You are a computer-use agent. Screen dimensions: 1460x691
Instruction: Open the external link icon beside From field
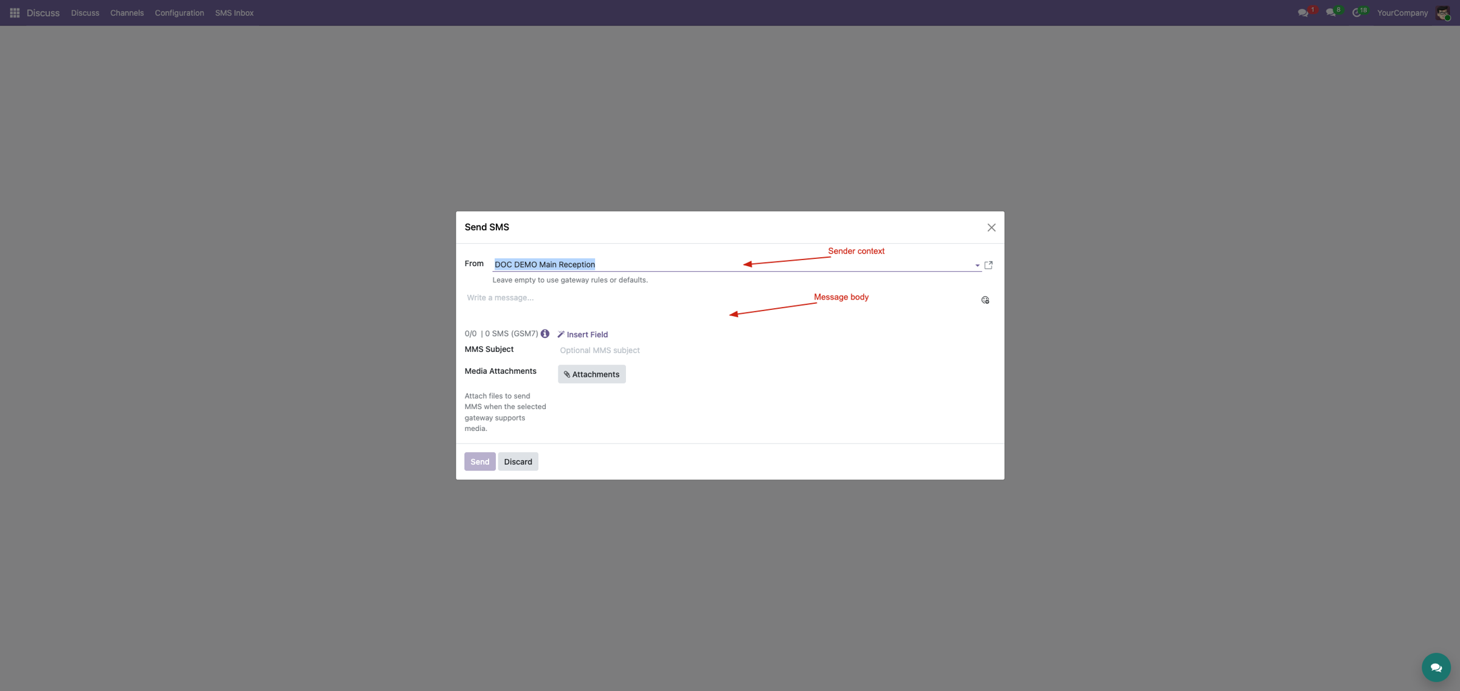989,265
